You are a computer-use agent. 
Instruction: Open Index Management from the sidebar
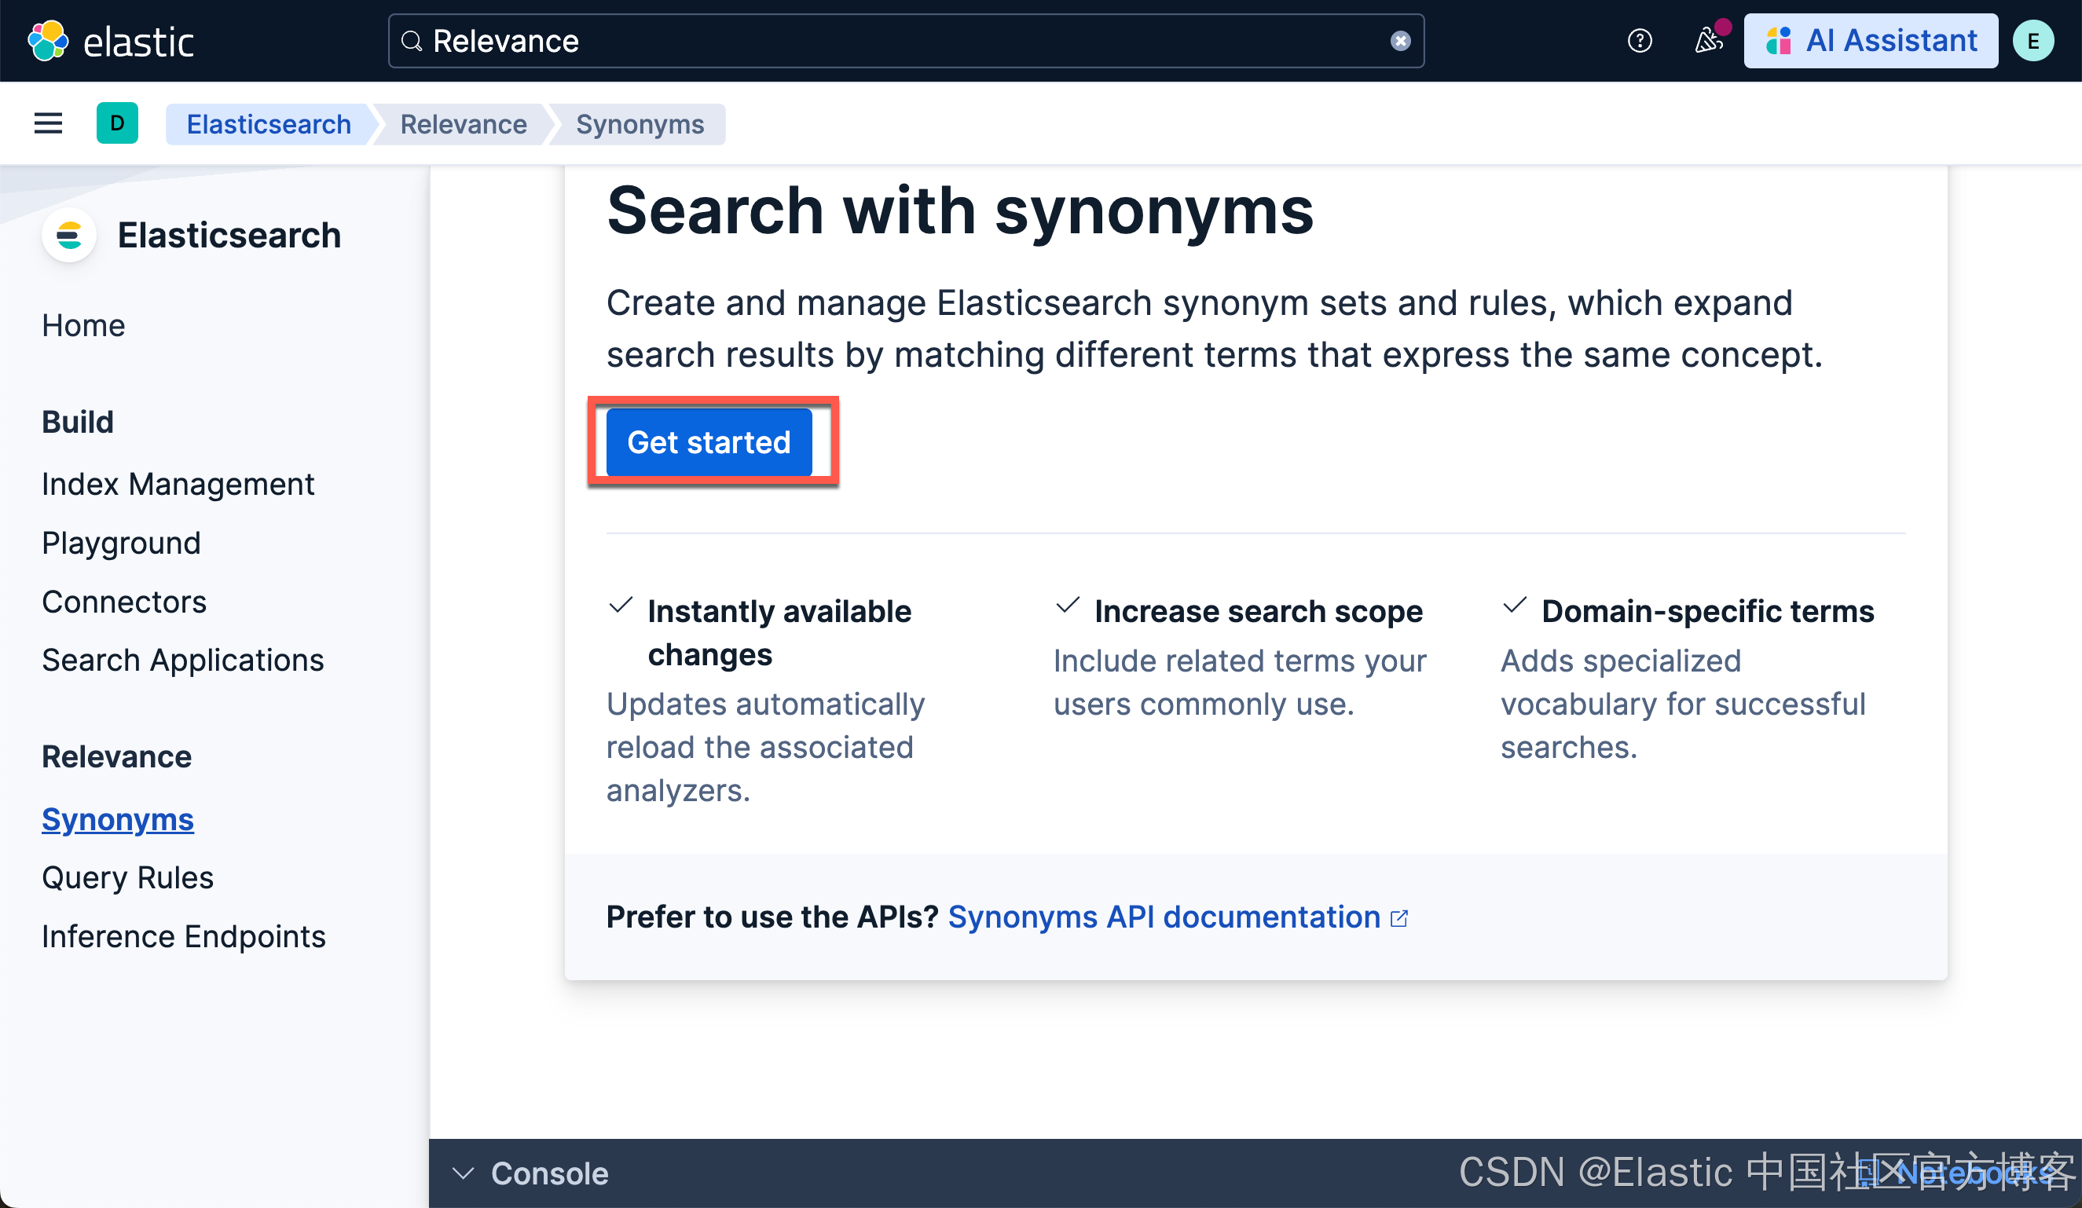coord(178,484)
